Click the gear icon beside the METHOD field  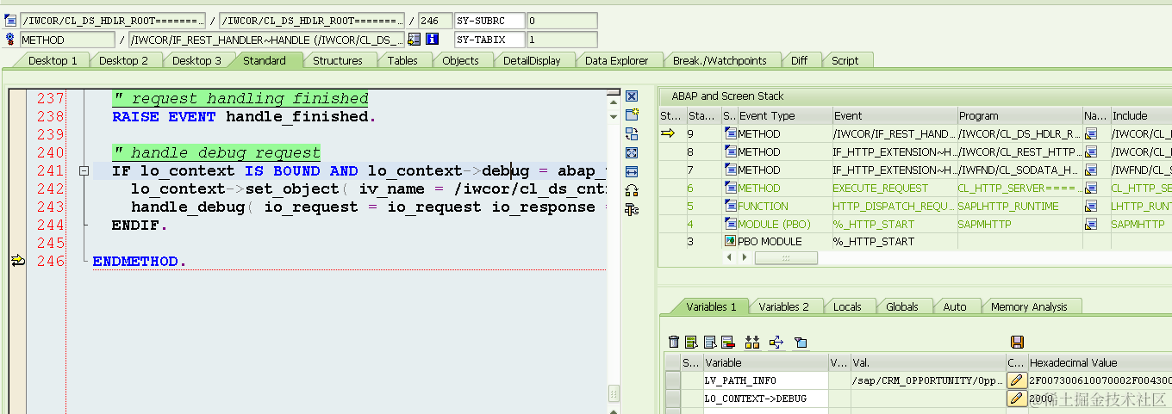pyautogui.click(x=10, y=39)
